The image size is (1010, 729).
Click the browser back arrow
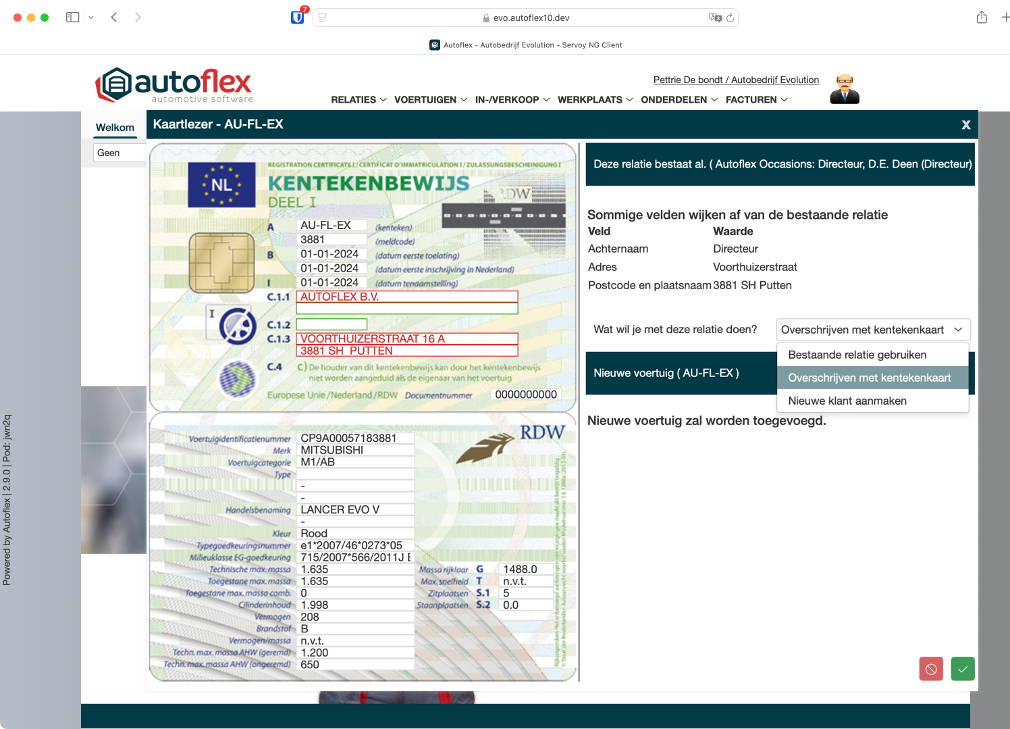[114, 18]
